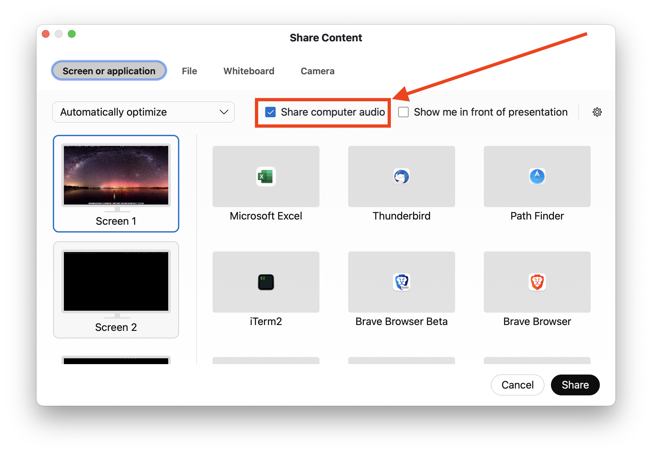Image resolution: width=652 pixels, height=454 pixels.
Task: Click the dropdown chevron arrow beside Automatically optimize
Action: point(224,112)
